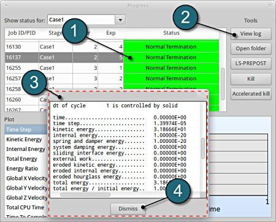Click the job table vertical scrollbar
Screen dimensions: 276x222
point(223,84)
